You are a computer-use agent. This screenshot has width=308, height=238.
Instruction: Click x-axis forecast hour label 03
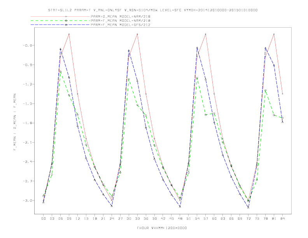(x=52, y=219)
